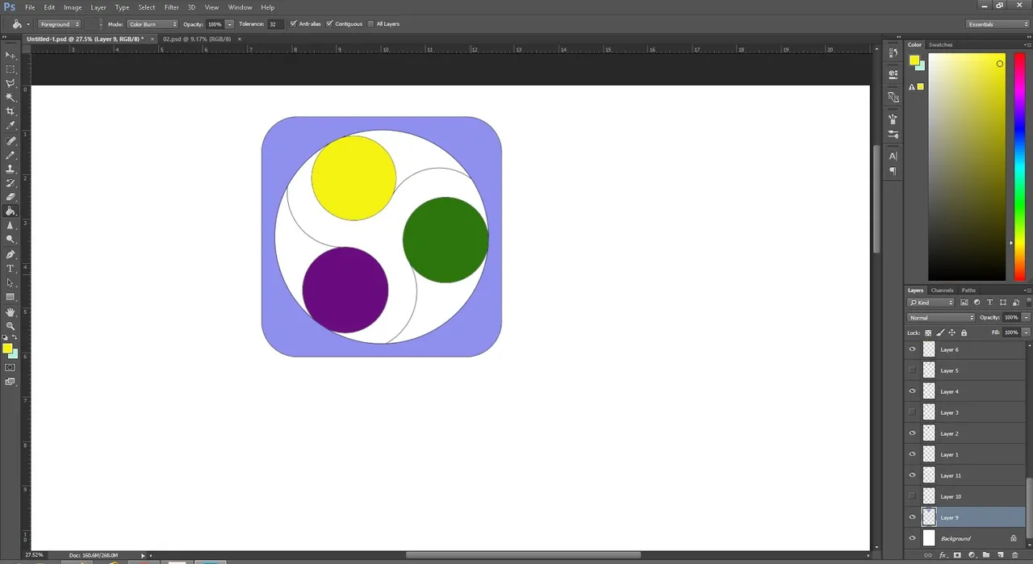Image resolution: width=1033 pixels, height=564 pixels.
Task: Click Add layer style fx icon
Action: click(x=943, y=555)
